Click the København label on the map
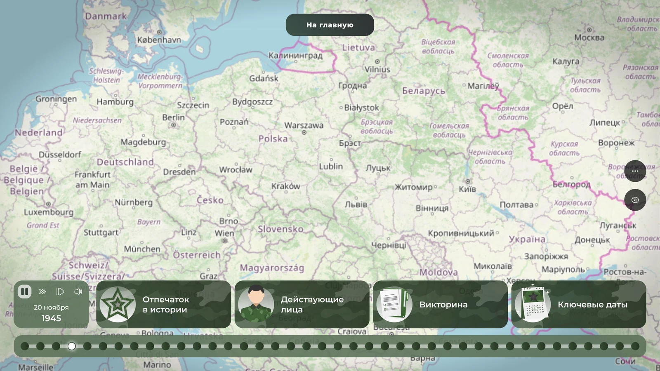This screenshot has width=660, height=371. point(159,40)
